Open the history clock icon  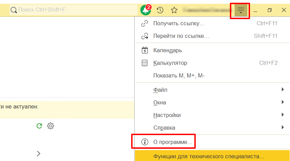coord(160,10)
